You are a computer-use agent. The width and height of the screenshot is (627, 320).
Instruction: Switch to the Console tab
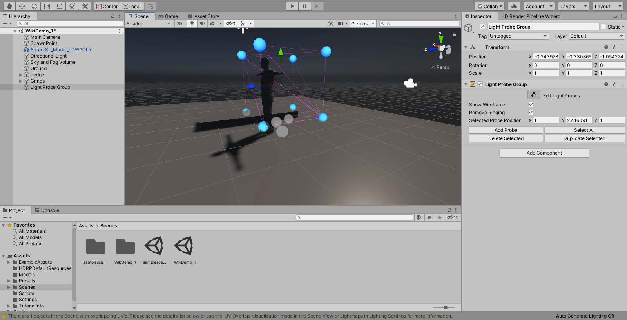(x=47, y=210)
